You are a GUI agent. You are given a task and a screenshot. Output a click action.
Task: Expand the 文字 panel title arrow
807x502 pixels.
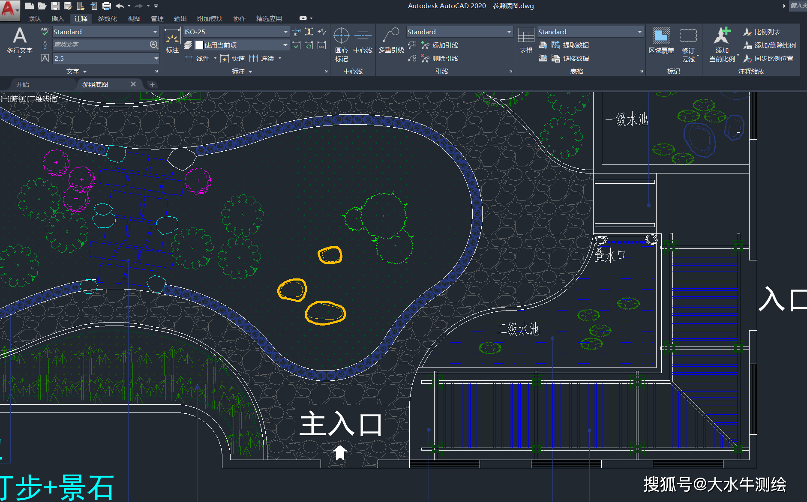[x=84, y=72]
